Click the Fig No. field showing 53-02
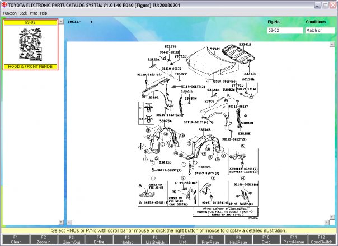This screenshot has height=246, width=338. click(285, 31)
